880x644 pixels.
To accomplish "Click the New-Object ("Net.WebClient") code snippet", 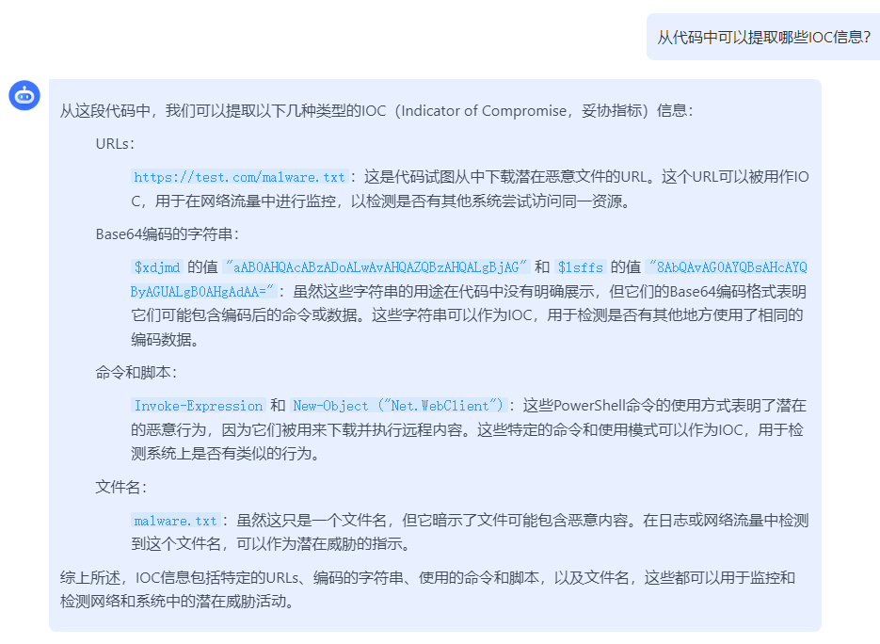I will (x=398, y=406).
